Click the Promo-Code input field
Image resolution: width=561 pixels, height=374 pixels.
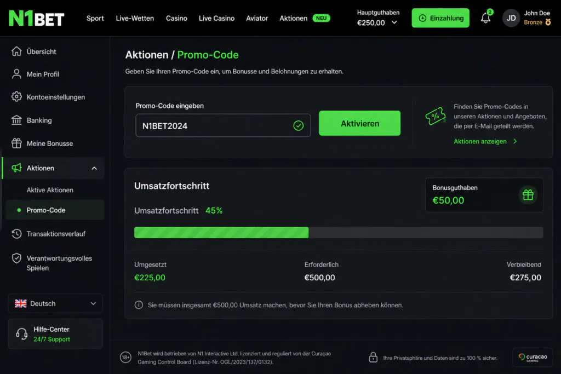coord(223,125)
